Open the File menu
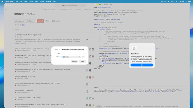The width and height of the screenshot is (193, 108). [17, 1]
